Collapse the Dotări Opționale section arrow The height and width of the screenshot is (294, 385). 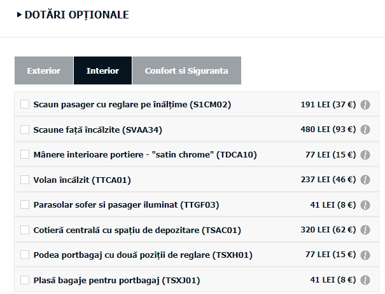[19, 15]
